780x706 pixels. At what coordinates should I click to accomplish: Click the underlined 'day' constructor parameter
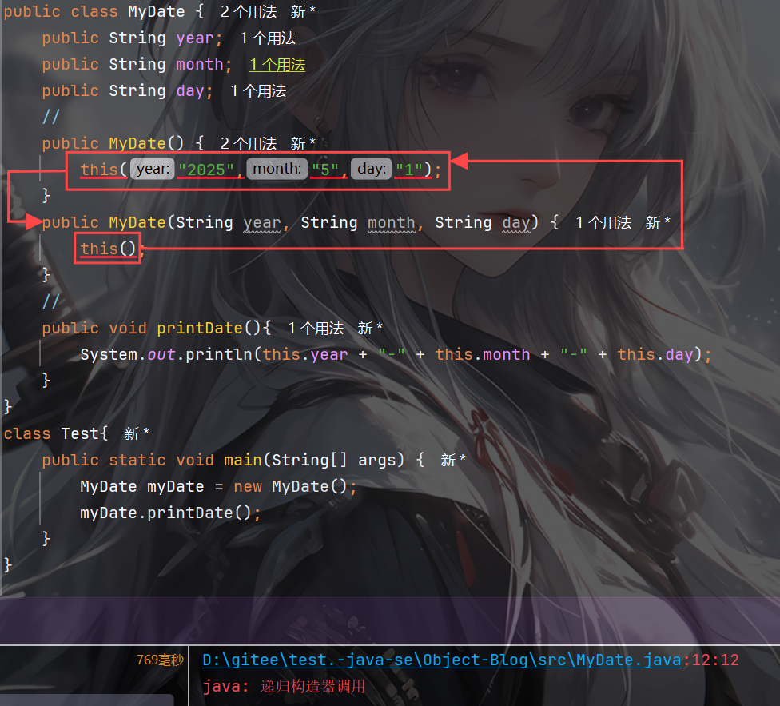(x=515, y=222)
